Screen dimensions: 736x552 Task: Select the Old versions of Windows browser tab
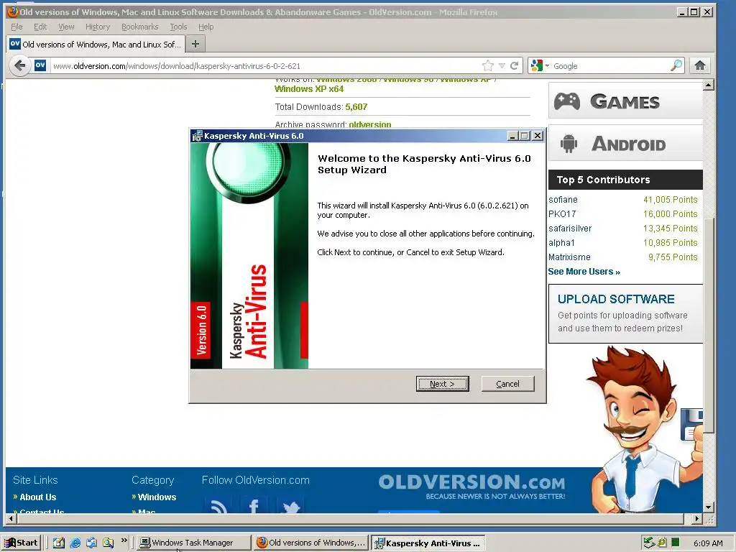(x=96, y=44)
